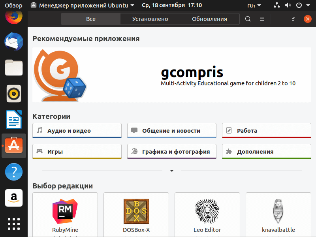Open the Работа category
This screenshot has height=237, width=316.
click(x=266, y=131)
